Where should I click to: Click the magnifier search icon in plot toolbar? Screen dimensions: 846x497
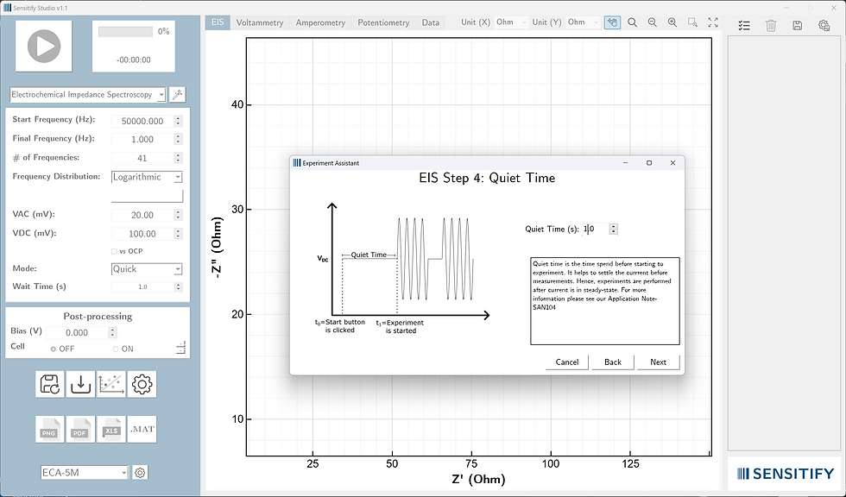coord(632,22)
